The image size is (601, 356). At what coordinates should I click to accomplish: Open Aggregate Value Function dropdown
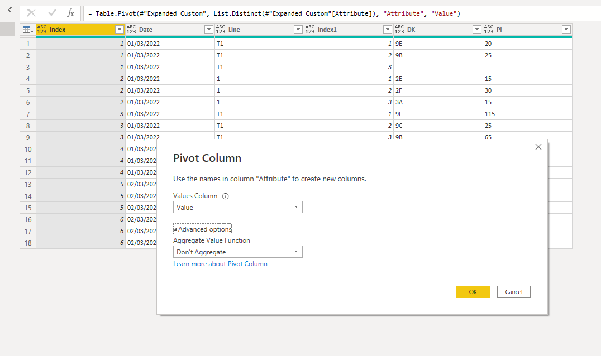click(237, 252)
